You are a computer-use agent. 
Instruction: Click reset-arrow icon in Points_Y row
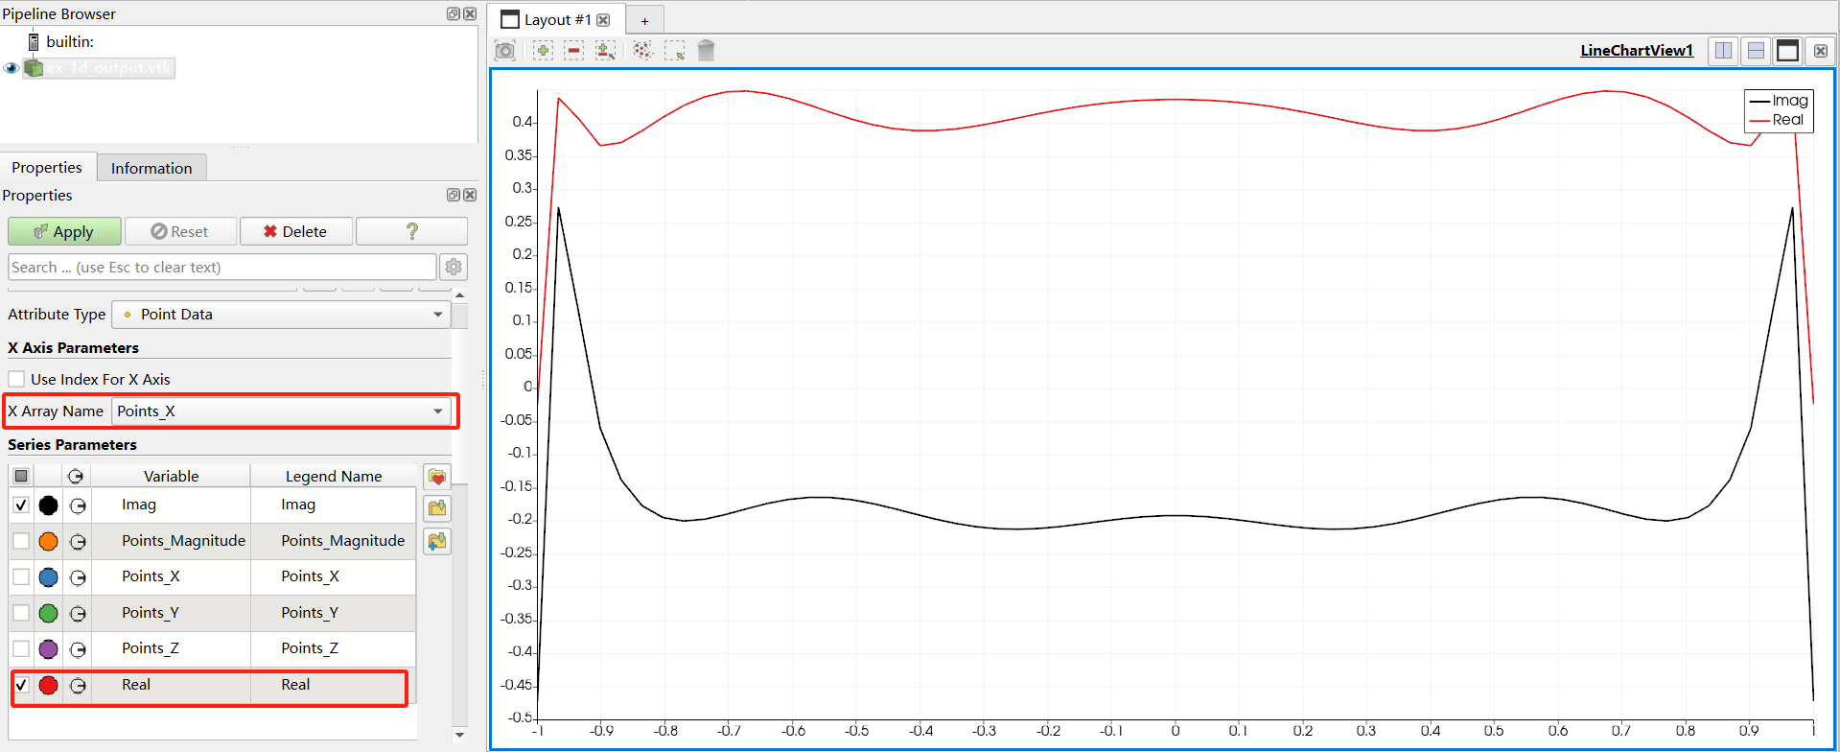78,614
